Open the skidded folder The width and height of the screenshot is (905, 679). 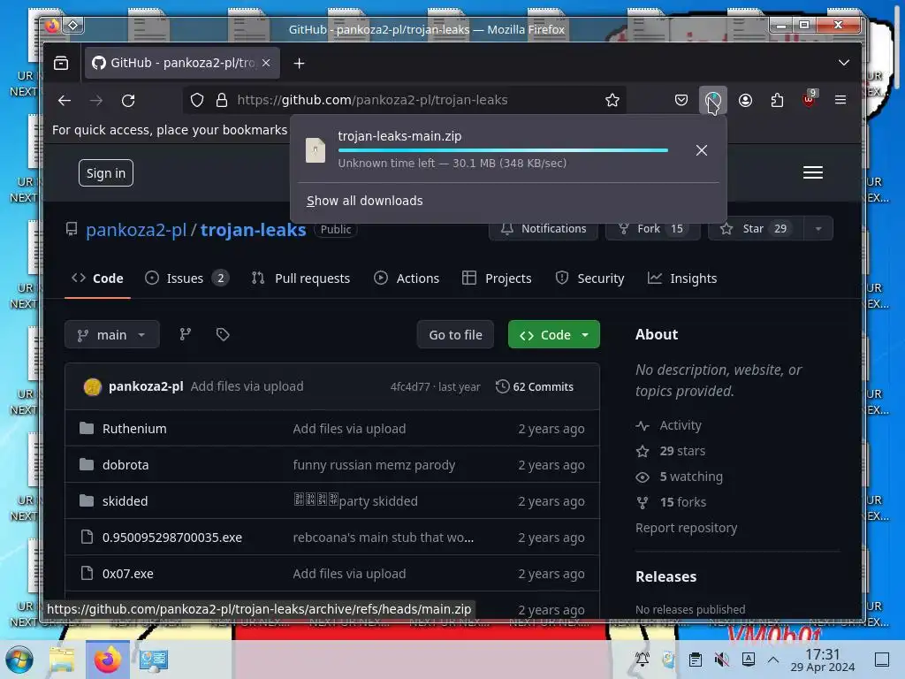click(x=125, y=501)
